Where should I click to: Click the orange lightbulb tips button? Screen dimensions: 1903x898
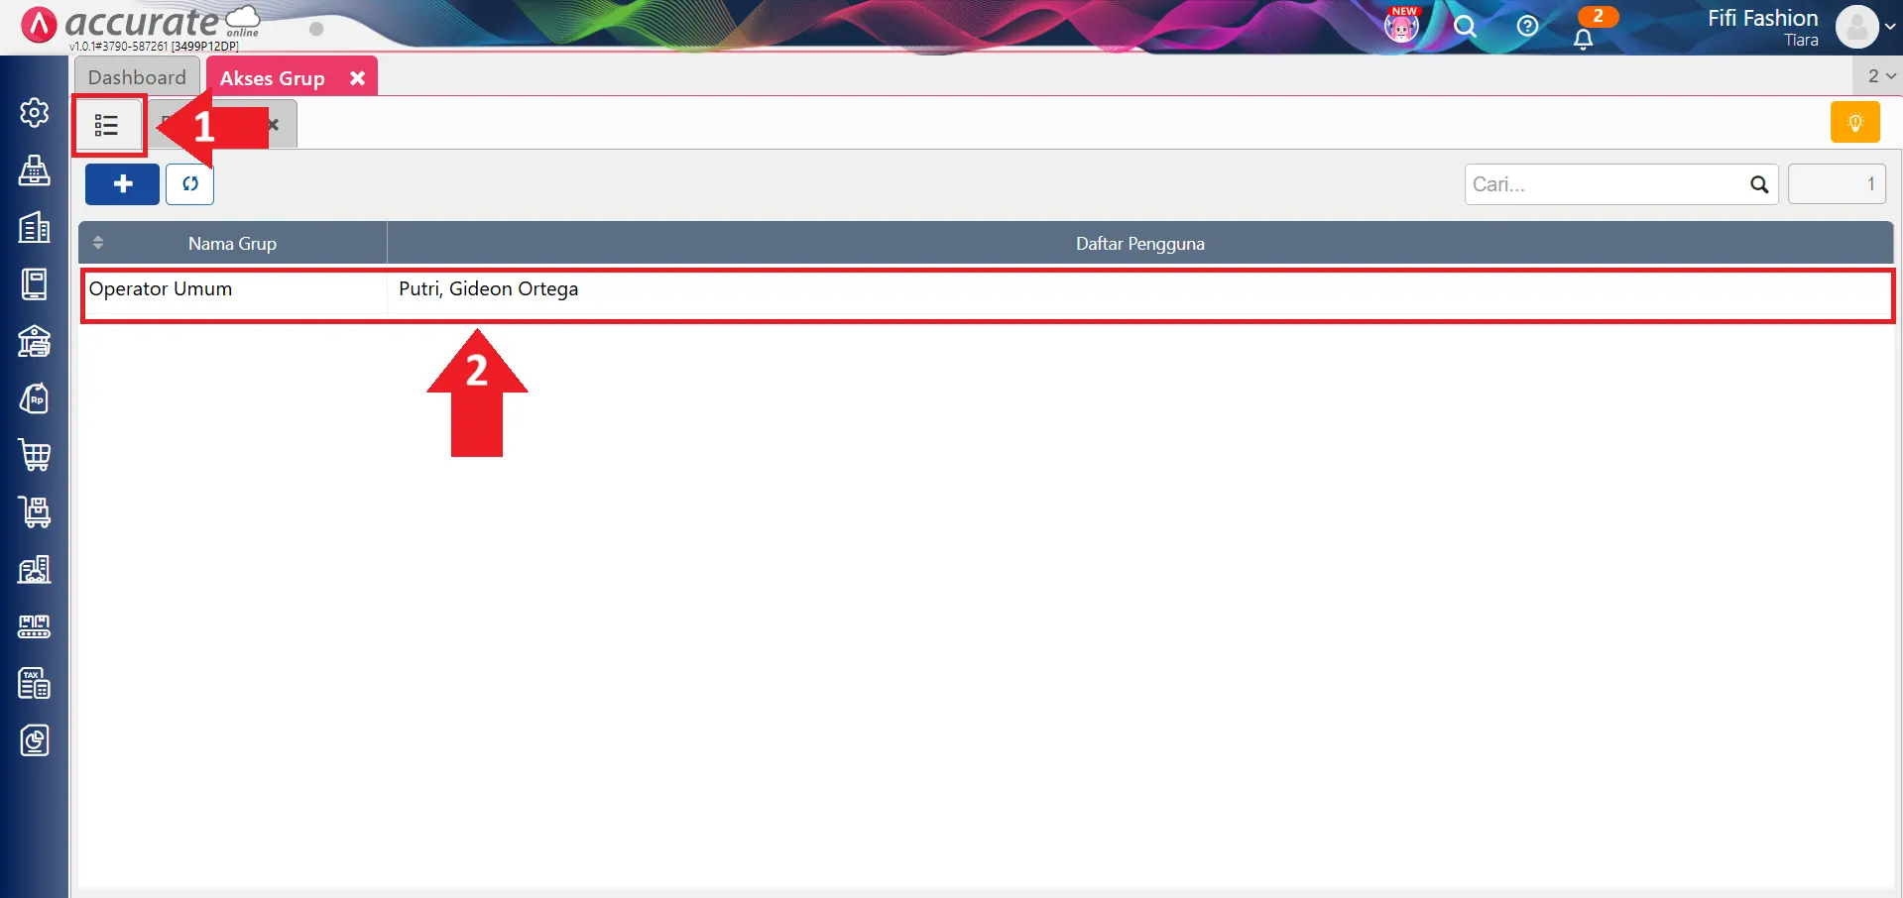(x=1854, y=123)
